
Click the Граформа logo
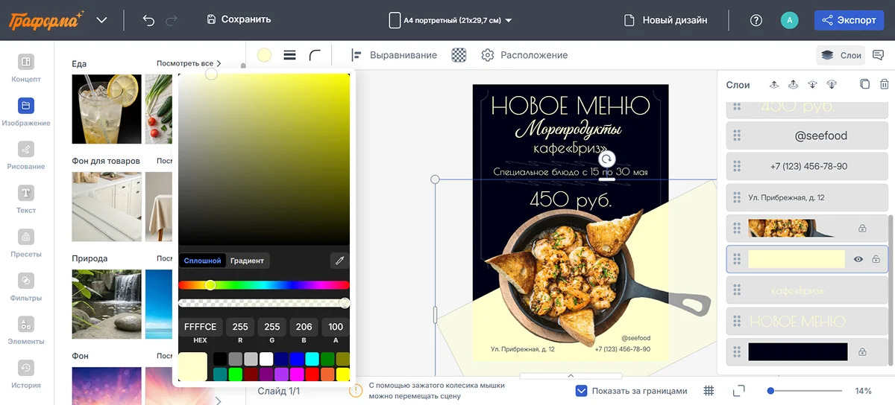[46, 20]
